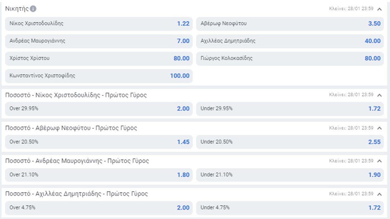The width and height of the screenshot is (390, 219).
Task: Select Αβέρωφ Νεοφύτου winner odds 3.50
Action: point(290,24)
